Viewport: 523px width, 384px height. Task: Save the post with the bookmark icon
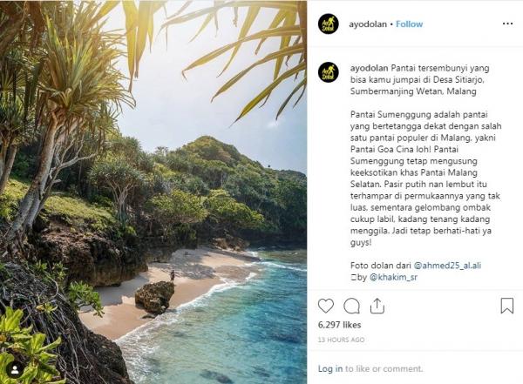506,306
